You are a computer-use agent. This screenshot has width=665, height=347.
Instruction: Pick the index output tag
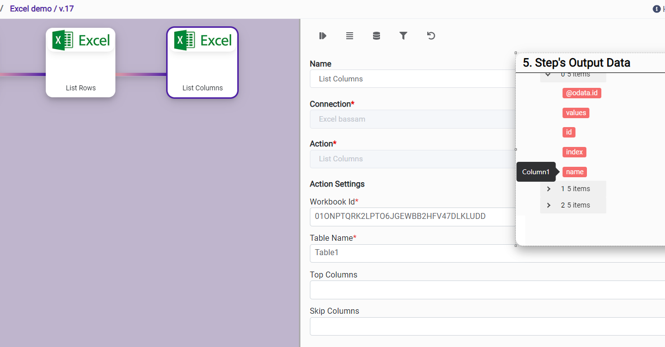574,152
